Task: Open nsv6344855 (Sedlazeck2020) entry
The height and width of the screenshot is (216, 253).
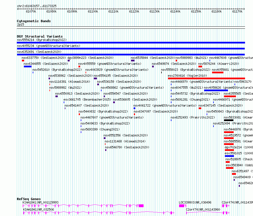Action: (x=46, y=64)
